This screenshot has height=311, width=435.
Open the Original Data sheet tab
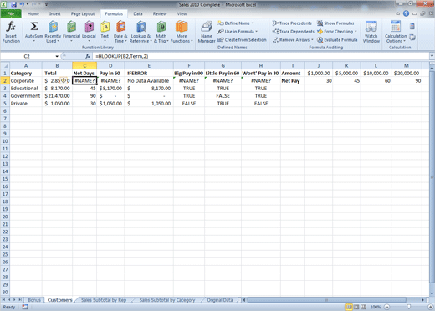[x=220, y=300]
